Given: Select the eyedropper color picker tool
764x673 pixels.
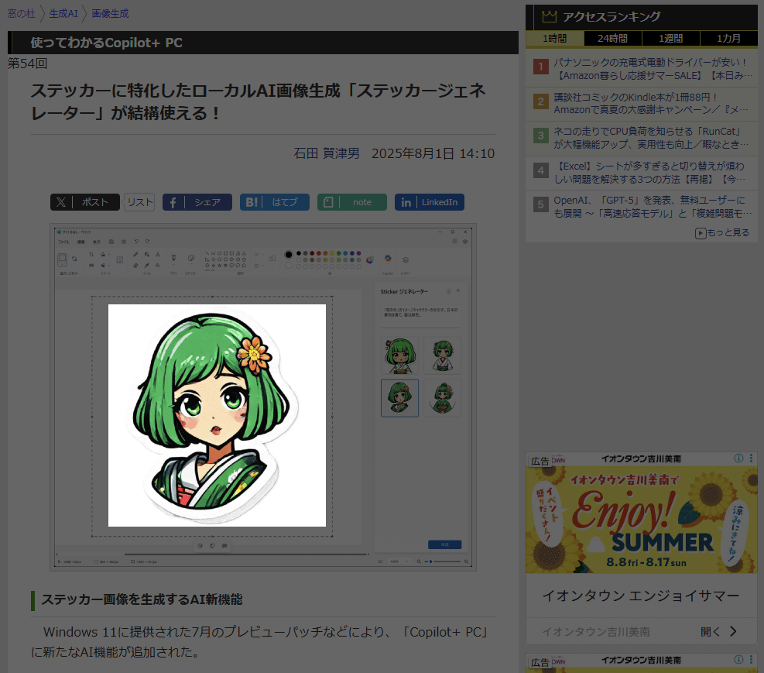Looking at the screenshot, I should pos(146,264).
